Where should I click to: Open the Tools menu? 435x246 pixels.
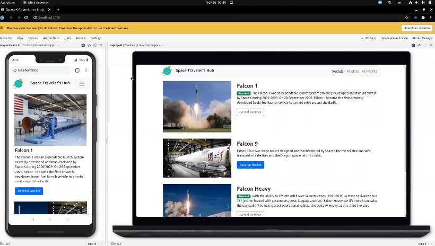[68, 38]
